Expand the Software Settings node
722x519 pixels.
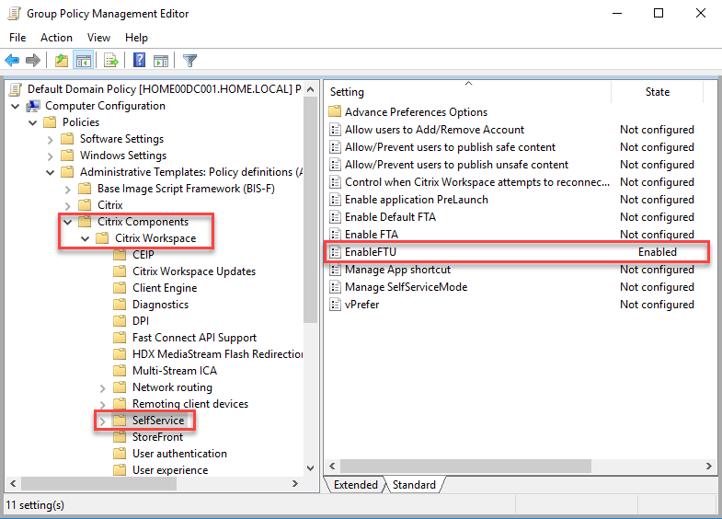(x=51, y=140)
